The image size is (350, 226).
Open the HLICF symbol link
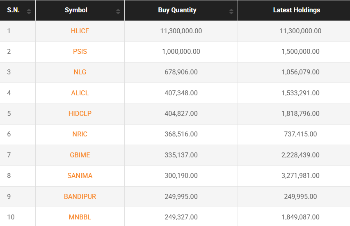[x=80, y=31]
